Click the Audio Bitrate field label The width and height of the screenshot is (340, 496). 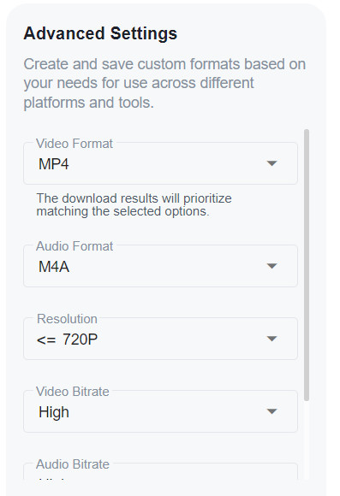point(73,464)
